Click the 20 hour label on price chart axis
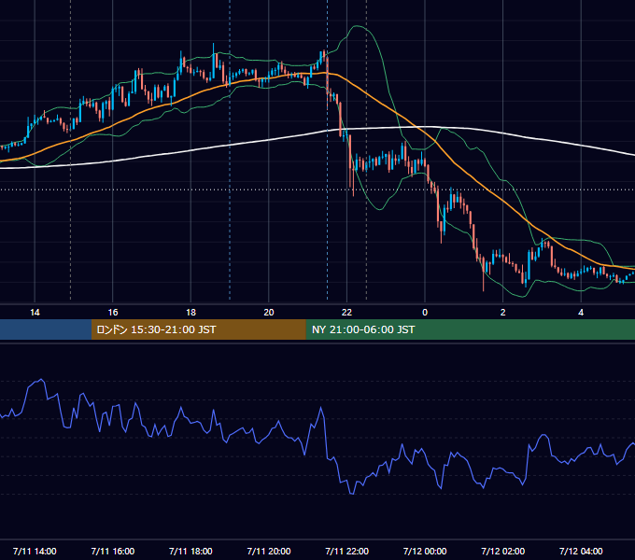This screenshot has width=635, height=560. (x=269, y=313)
